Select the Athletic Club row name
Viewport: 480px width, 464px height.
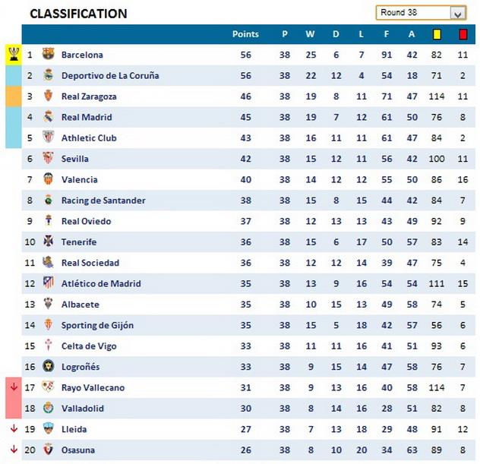[87, 138]
